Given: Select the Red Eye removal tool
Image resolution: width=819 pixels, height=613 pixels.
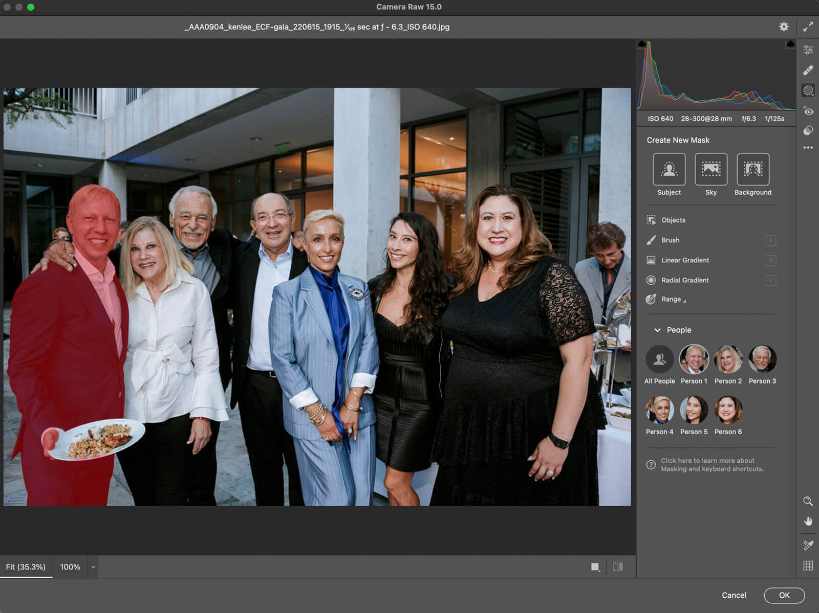Looking at the screenshot, I should pos(808,111).
